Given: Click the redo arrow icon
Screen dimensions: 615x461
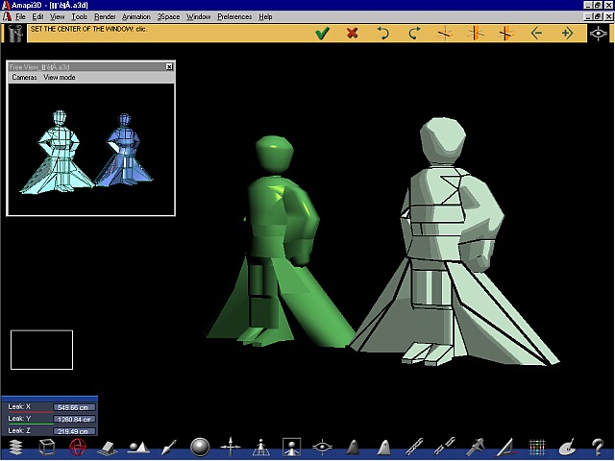Looking at the screenshot, I should (414, 34).
